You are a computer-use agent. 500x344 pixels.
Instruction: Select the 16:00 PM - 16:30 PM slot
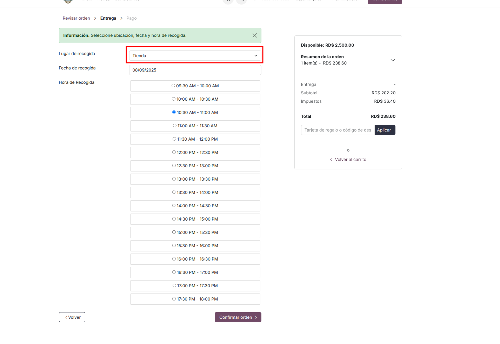tap(174, 259)
